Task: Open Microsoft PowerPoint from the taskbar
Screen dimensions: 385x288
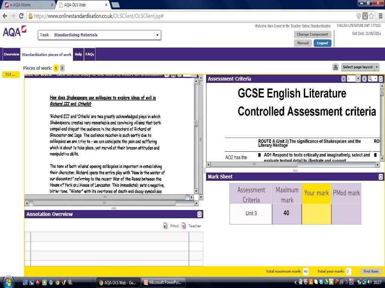Action: 164,282
